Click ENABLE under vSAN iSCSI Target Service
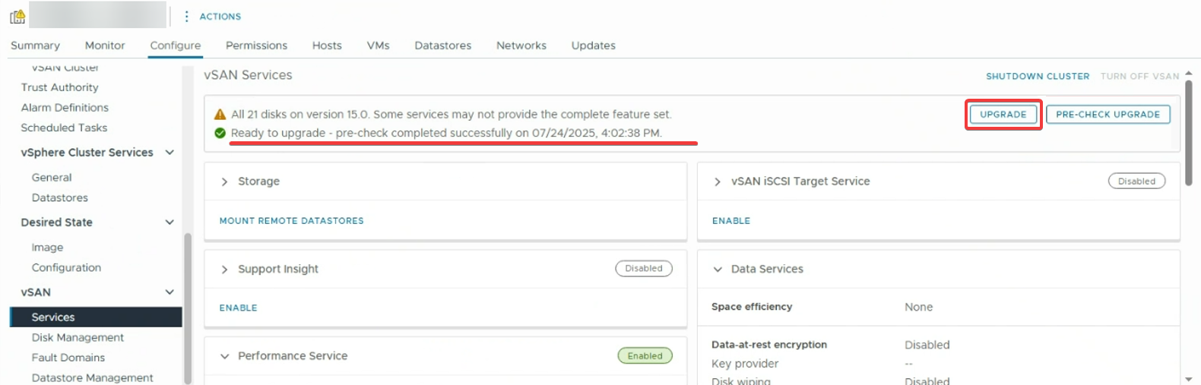The width and height of the screenshot is (1201, 385). click(730, 221)
